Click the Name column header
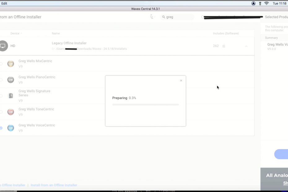 coord(56,33)
